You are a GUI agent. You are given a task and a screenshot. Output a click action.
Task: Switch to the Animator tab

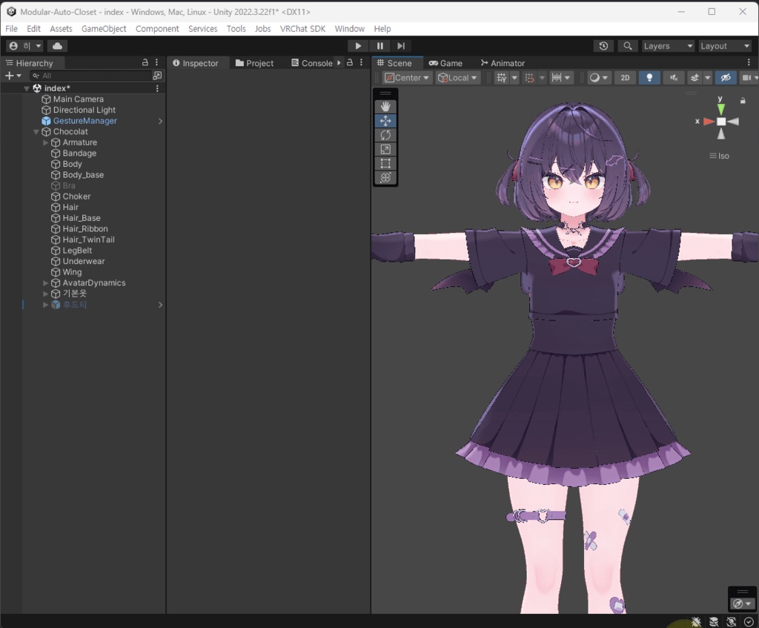(x=503, y=63)
